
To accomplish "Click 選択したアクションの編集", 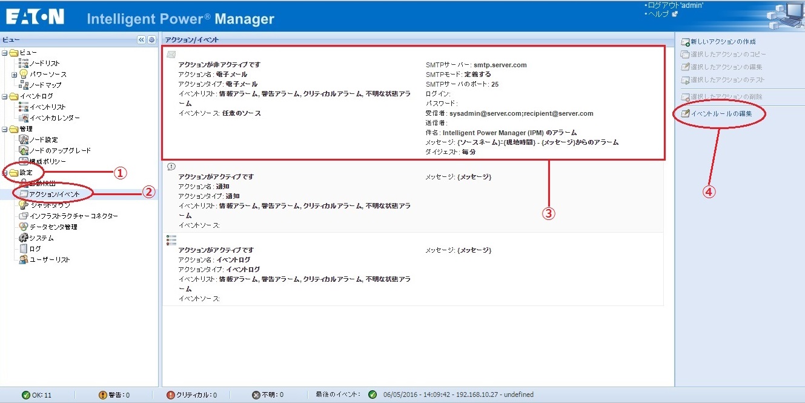I will click(x=726, y=67).
